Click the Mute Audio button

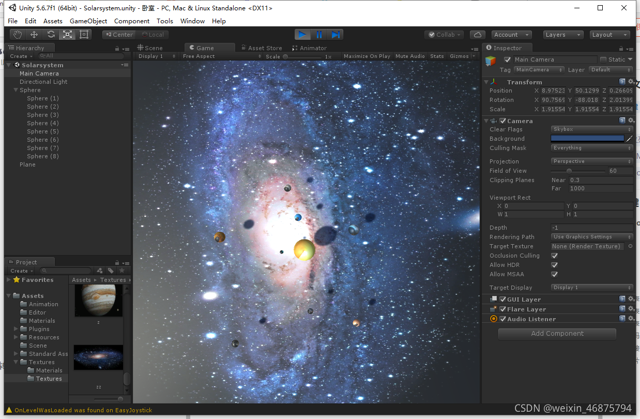[x=410, y=56]
